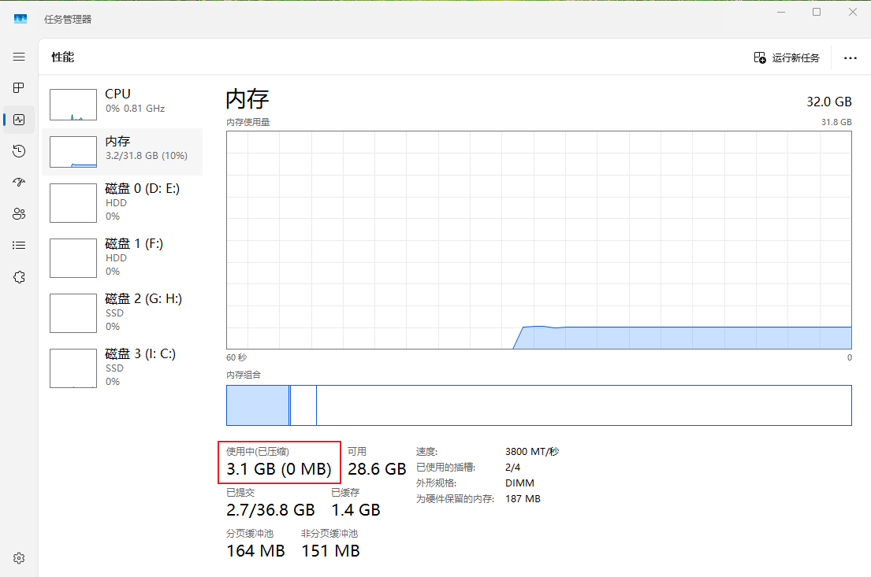Screen dimensions: 871x577
Task: Open the Services view
Action: tap(19, 276)
